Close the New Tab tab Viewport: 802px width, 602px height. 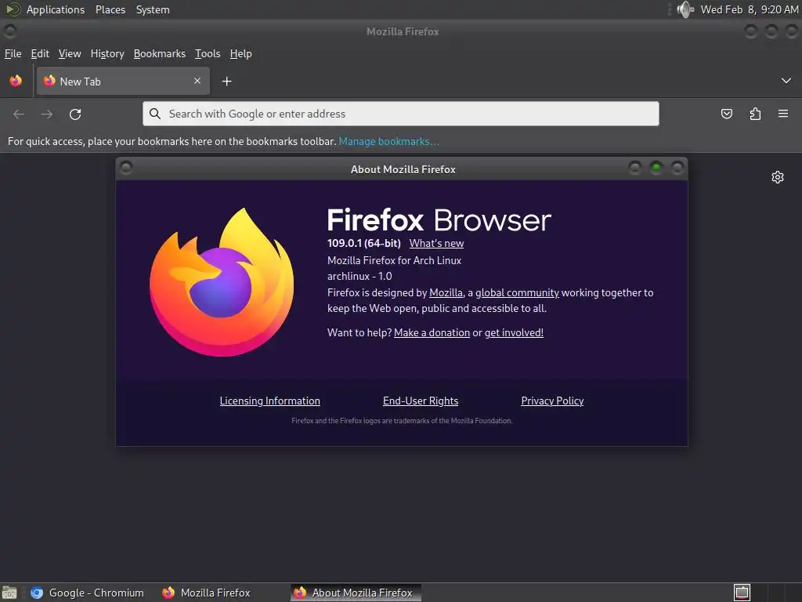pyautogui.click(x=197, y=81)
